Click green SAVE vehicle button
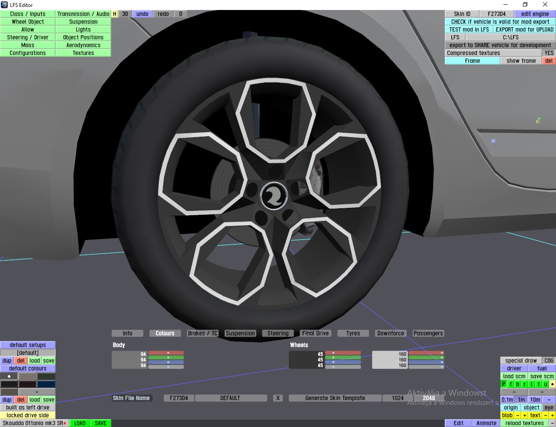Image resolution: width=556 pixels, height=427 pixels. point(101,423)
